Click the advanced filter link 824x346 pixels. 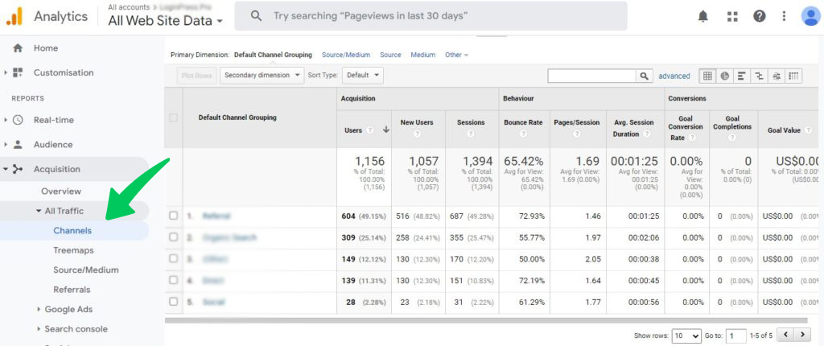pos(674,76)
